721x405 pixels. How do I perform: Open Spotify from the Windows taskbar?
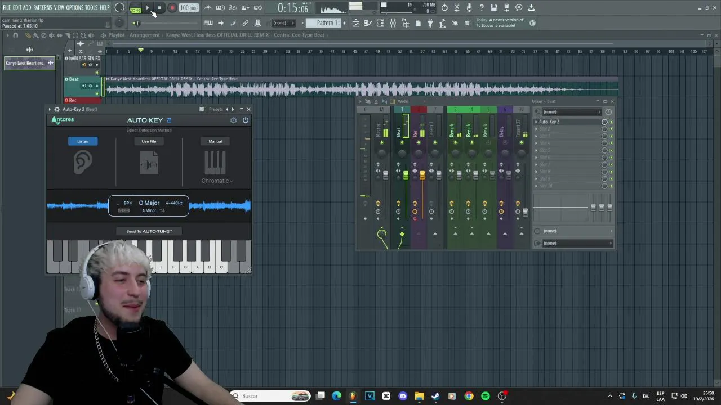485,396
